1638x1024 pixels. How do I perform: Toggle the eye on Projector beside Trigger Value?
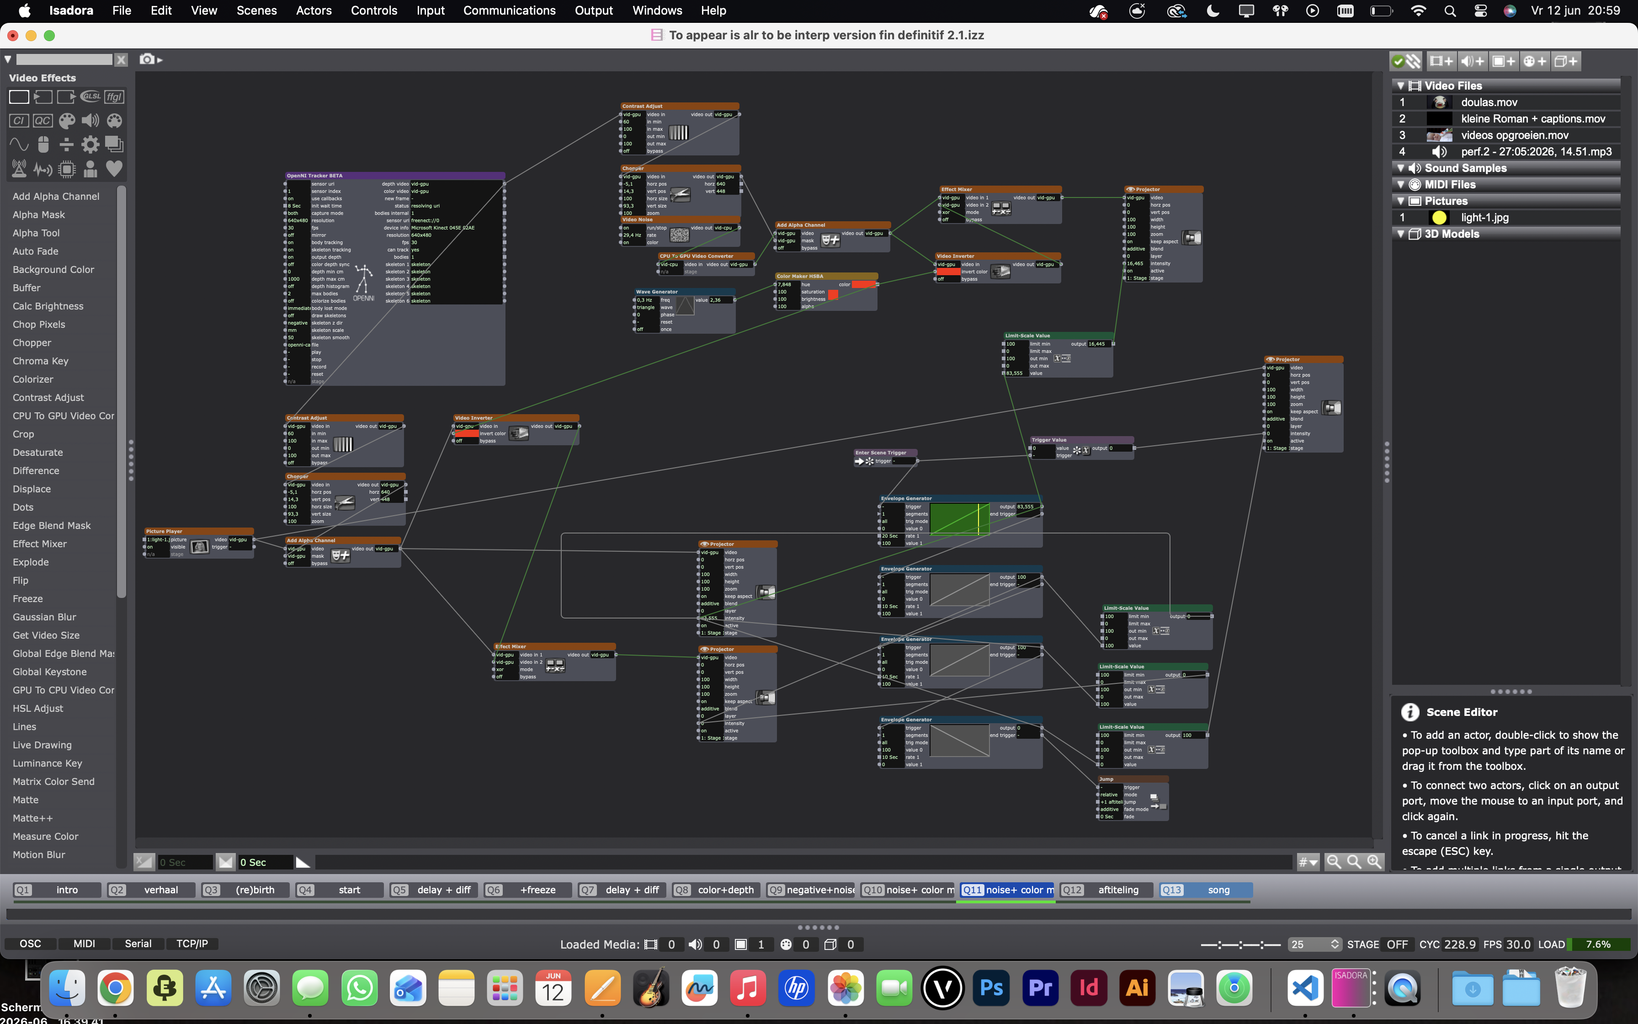[x=1270, y=360]
